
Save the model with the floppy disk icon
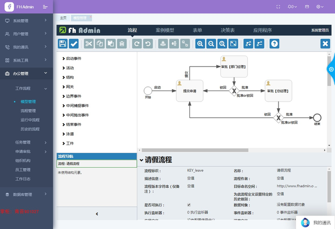pos(63,44)
